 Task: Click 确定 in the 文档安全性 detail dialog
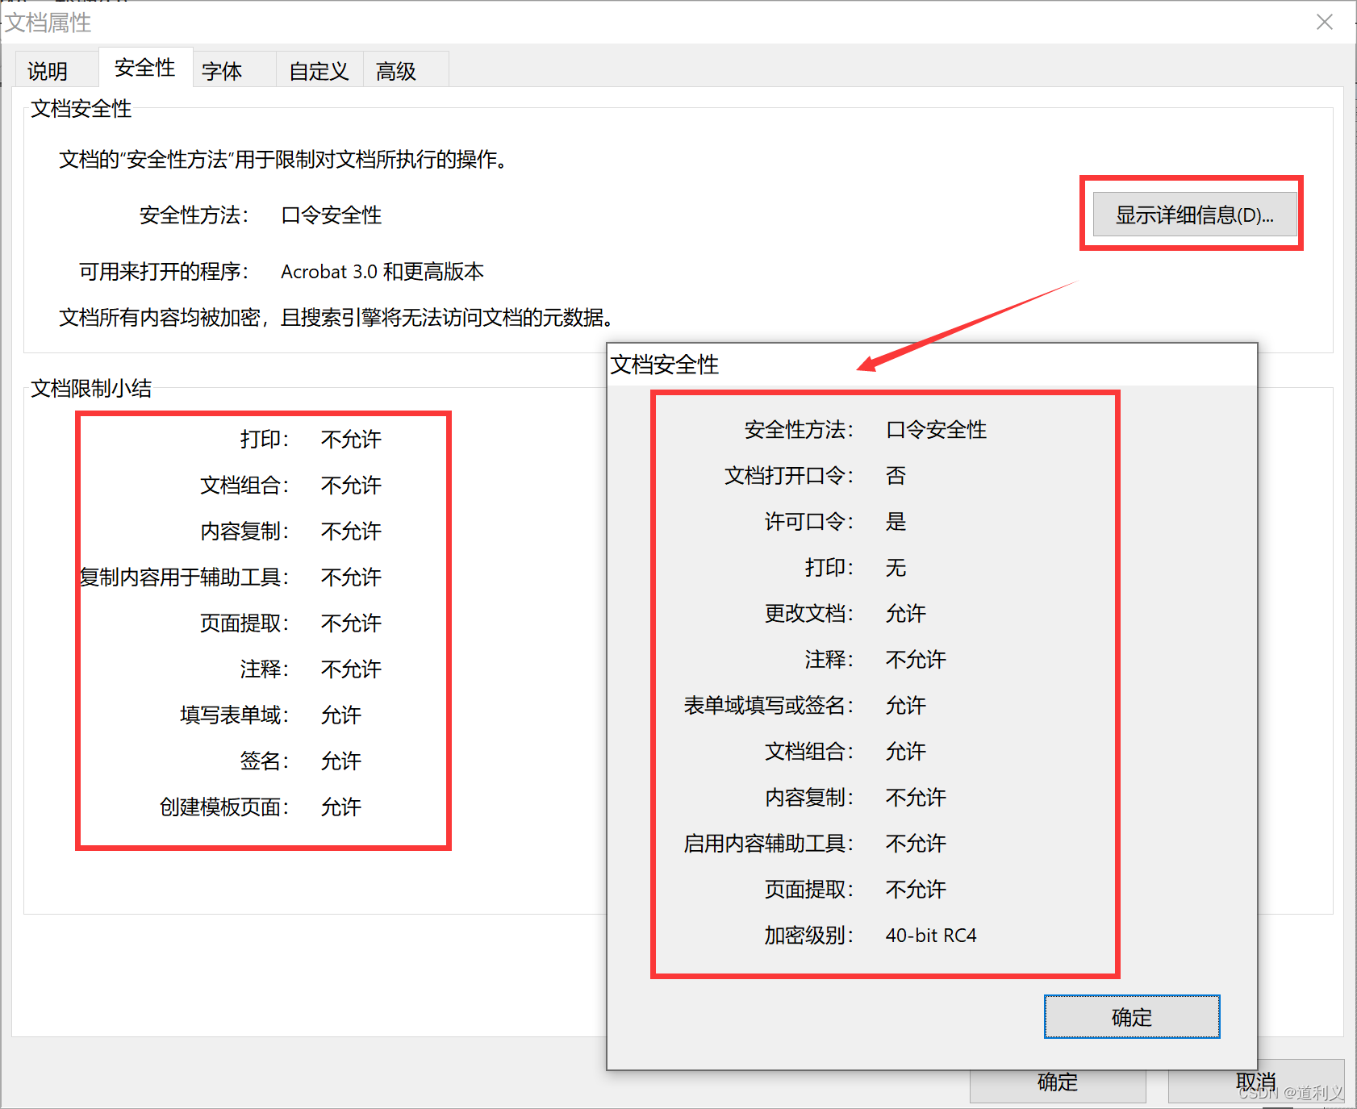tap(1131, 1017)
